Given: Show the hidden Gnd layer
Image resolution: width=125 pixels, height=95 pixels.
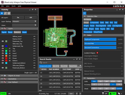Looking at the screenshot, I should coord(3,51).
